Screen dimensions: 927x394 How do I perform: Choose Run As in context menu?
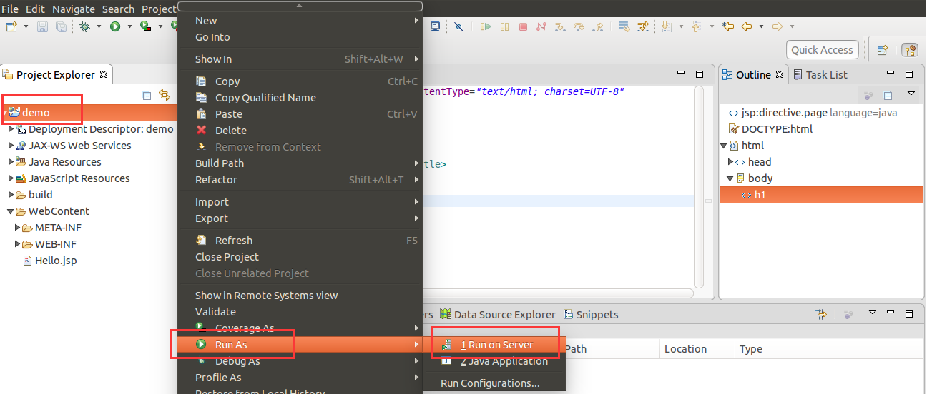tap(299, 345)
